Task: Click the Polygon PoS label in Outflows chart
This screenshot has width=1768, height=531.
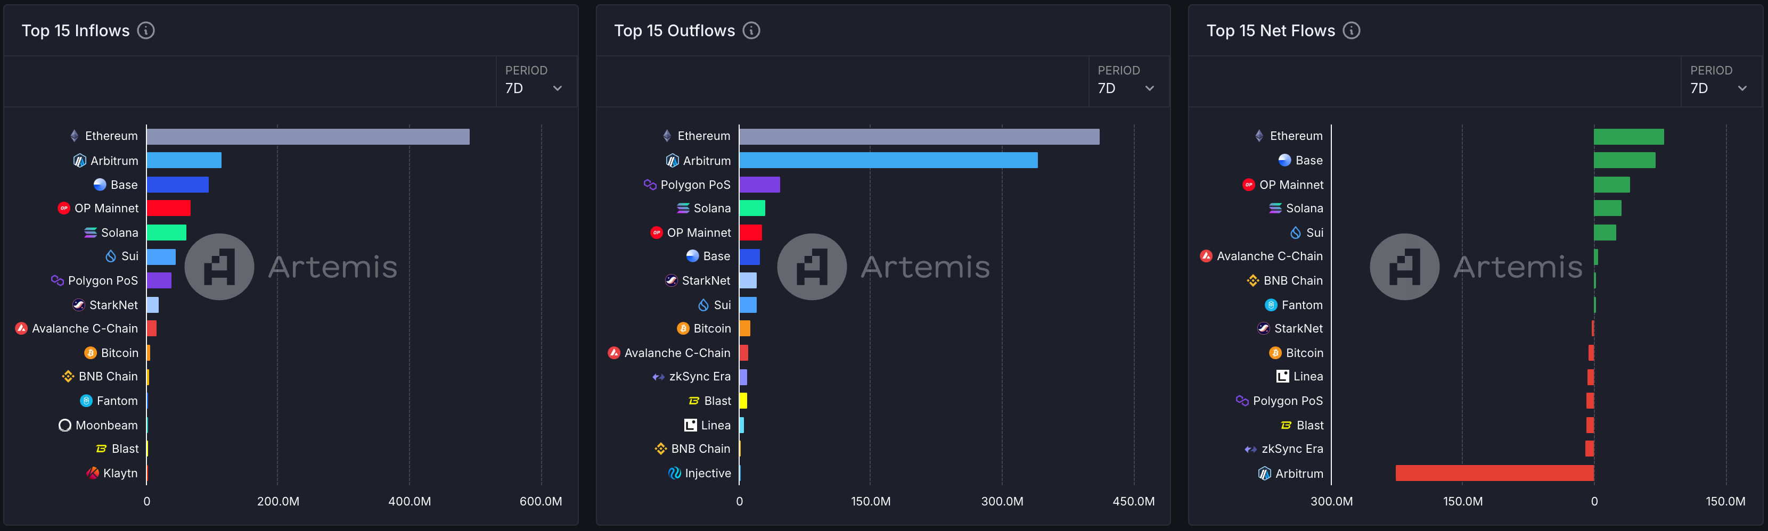Action: point(694,185)
